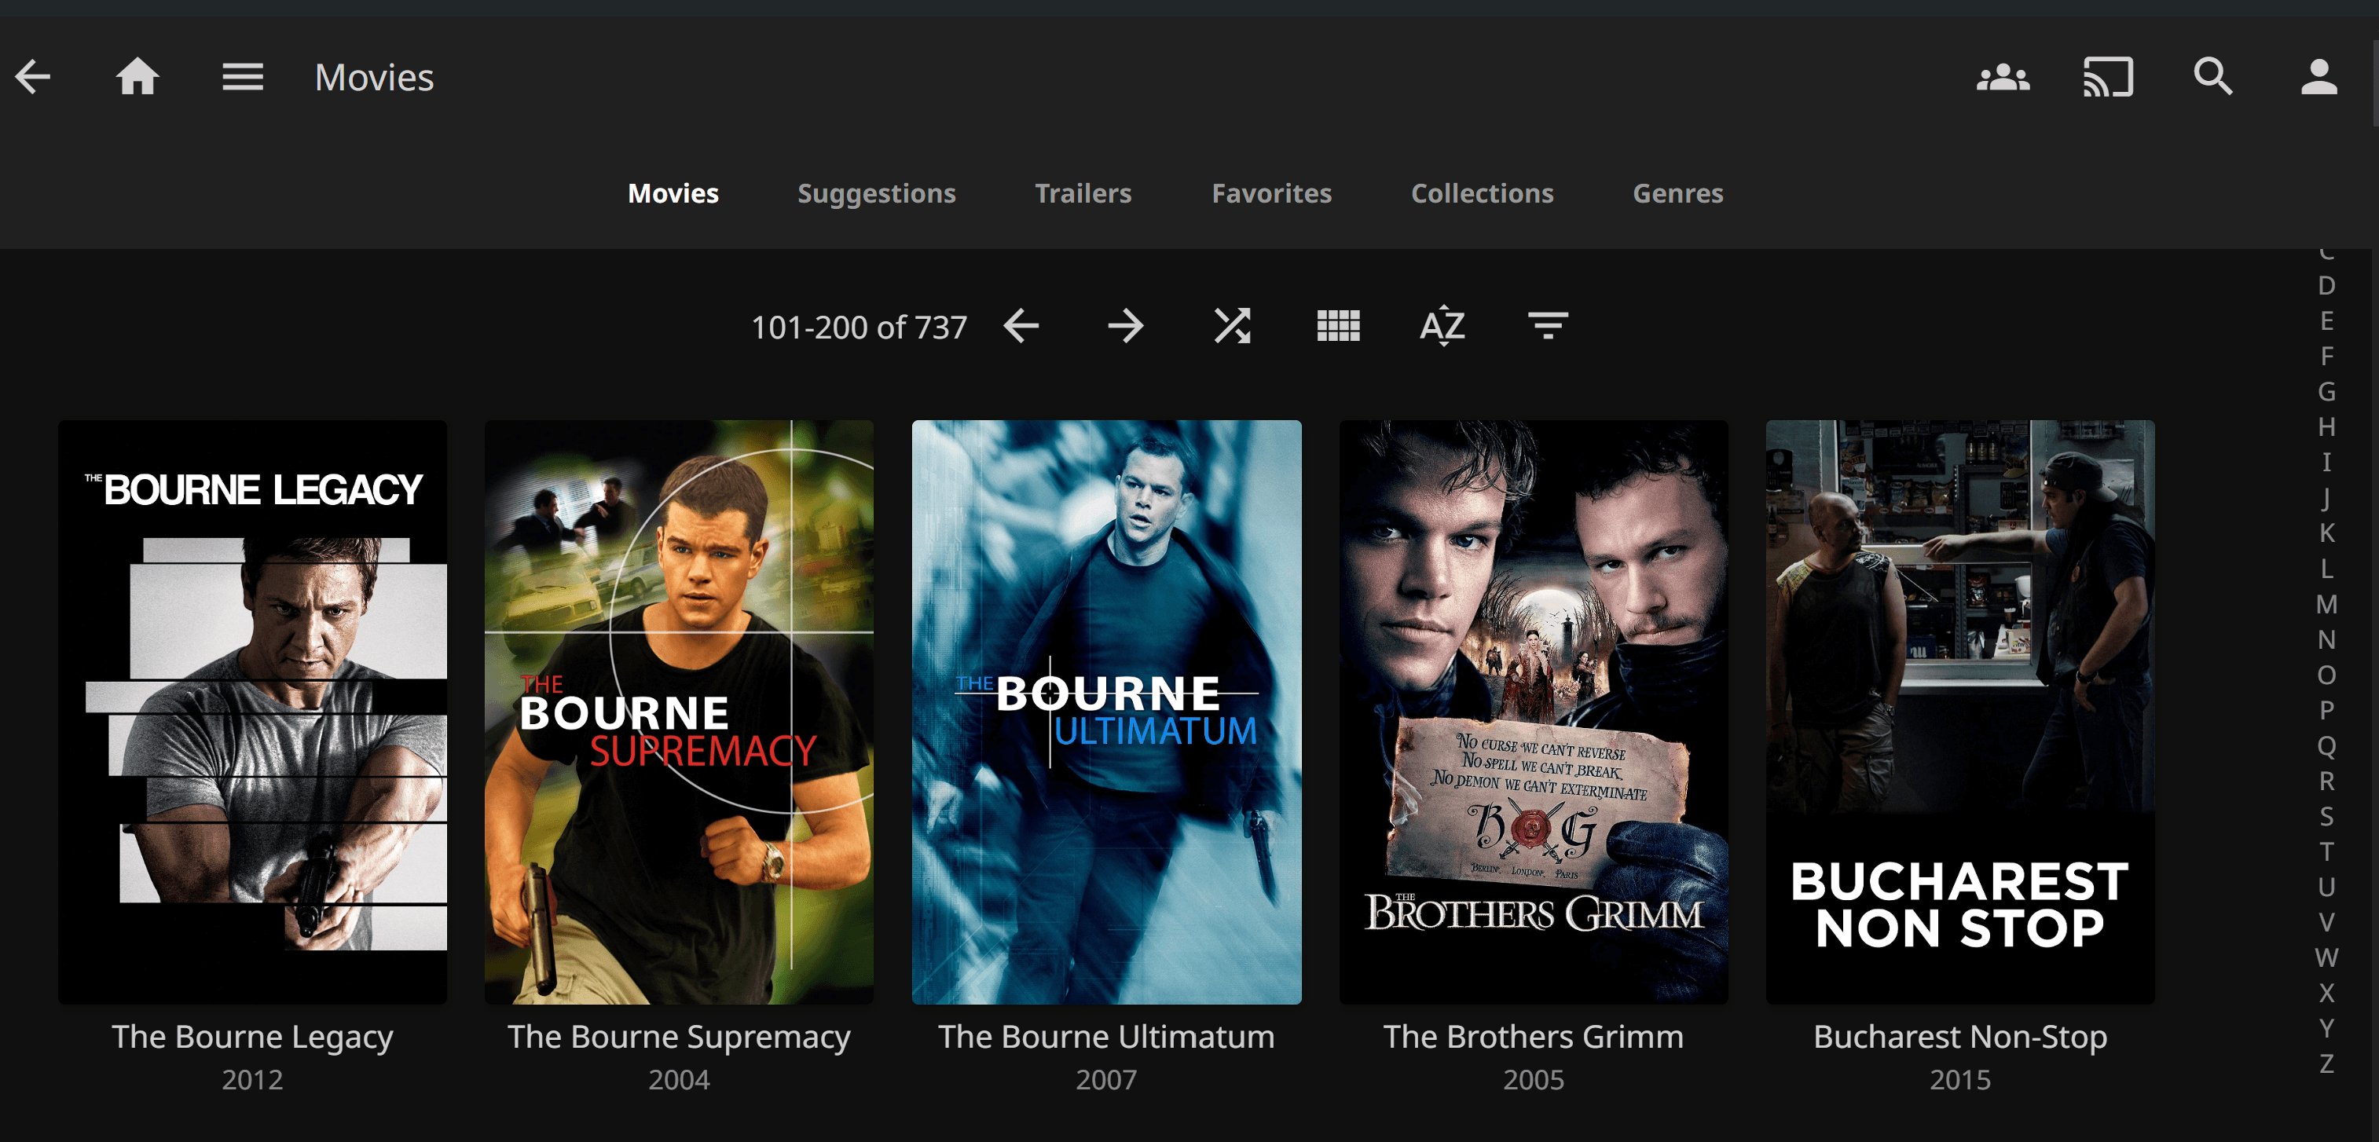
Task: Jump to letter T in alphabet picker
Action: point(2326,851)
